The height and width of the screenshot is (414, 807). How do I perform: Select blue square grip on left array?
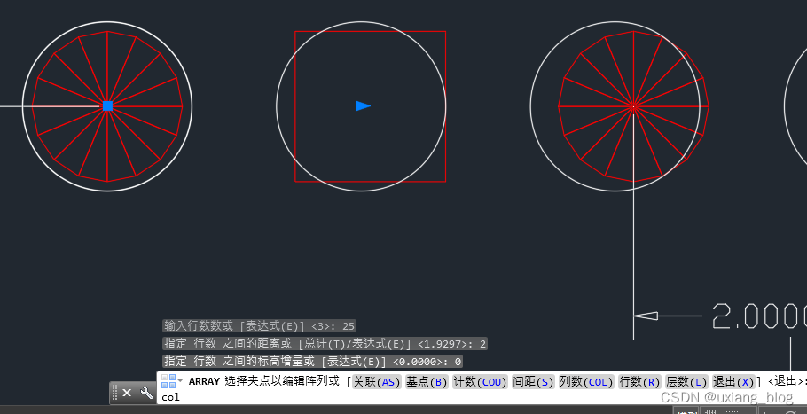(107, 106)
